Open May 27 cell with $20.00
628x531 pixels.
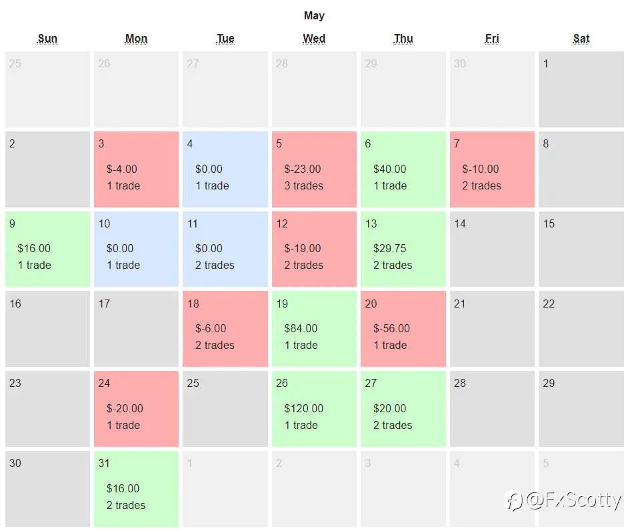click(403, 409)
